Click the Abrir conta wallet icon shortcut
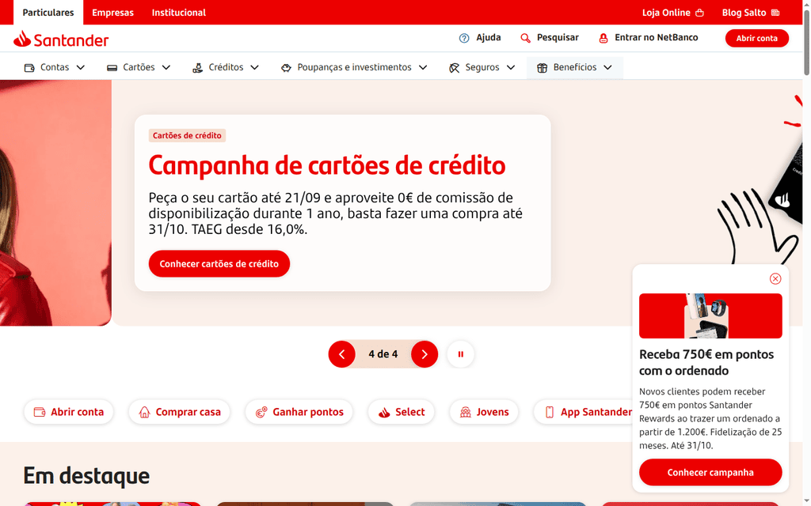This screenshot has height=506, width=811. point(40,412)
